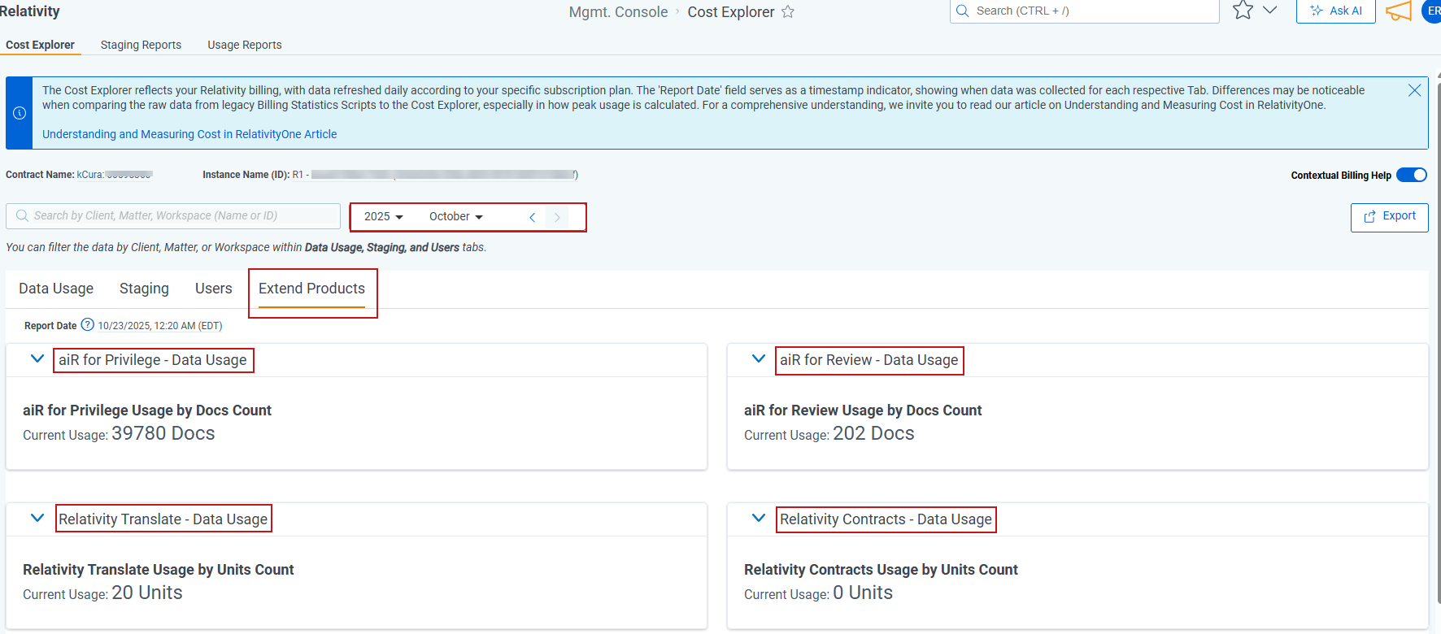The width and height of the screenshot is (1441, 634).
Task: Open the user avatar menu
Action: [x=1432, y=11]
